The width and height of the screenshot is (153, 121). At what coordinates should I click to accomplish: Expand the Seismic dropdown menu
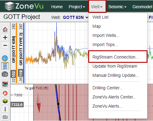(x=117, y=7)
